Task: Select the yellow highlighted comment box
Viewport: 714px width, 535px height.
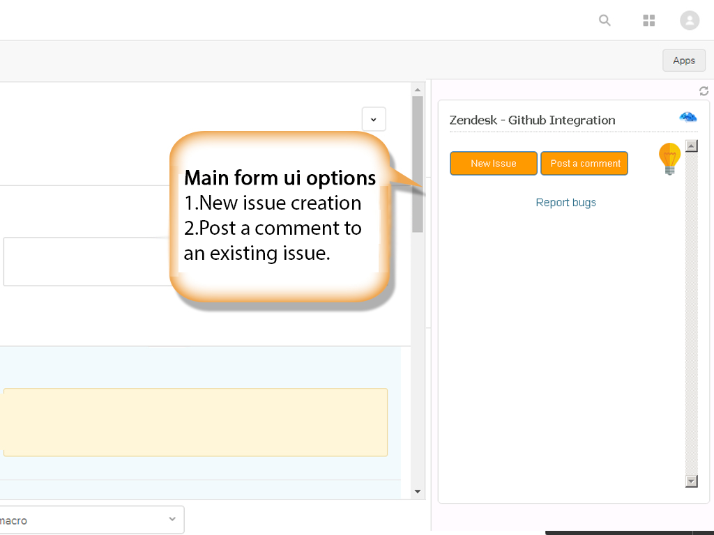Action: [x=195, y=421]
